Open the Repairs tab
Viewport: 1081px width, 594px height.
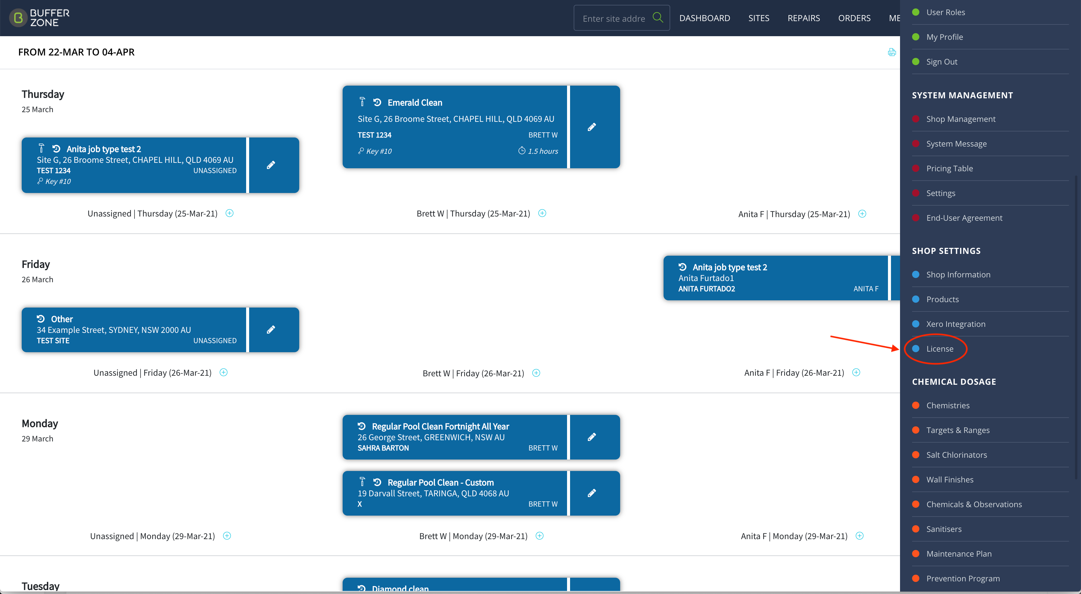tap(804, 18)
